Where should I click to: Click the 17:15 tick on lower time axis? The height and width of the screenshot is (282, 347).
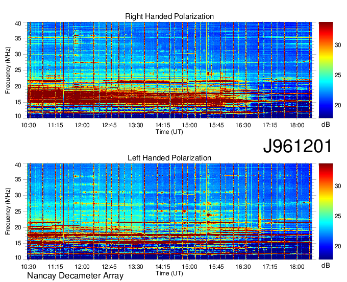click(270, 267)
